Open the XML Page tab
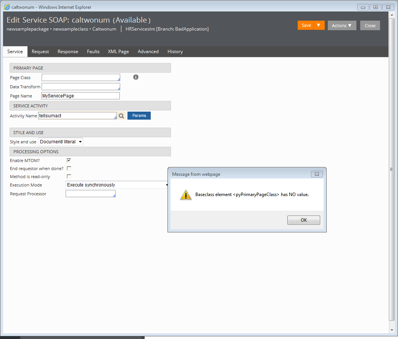 [118, 52]
